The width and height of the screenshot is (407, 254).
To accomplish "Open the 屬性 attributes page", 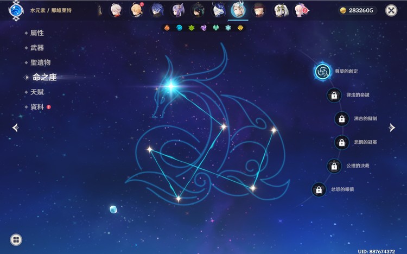I will coord(37,33).
